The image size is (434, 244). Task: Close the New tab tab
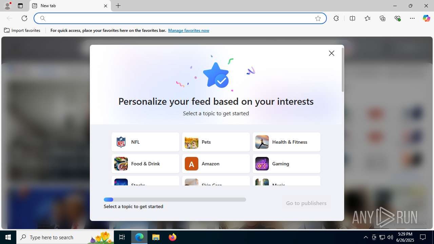click(x=105, y=6)
